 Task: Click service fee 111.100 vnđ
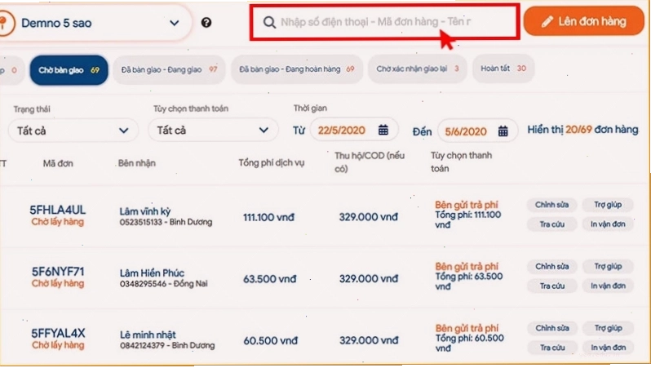[x=268, y=217]
